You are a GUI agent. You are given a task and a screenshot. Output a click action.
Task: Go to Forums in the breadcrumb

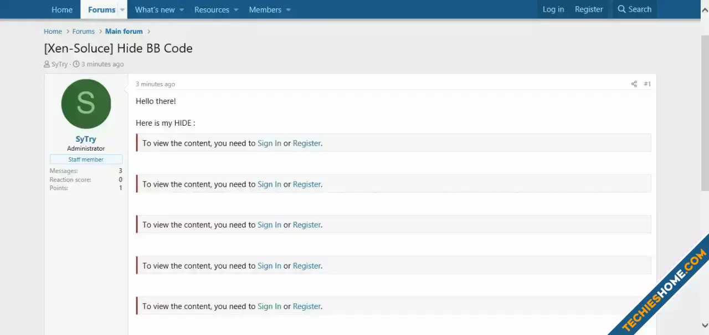[x=84, y=32]
